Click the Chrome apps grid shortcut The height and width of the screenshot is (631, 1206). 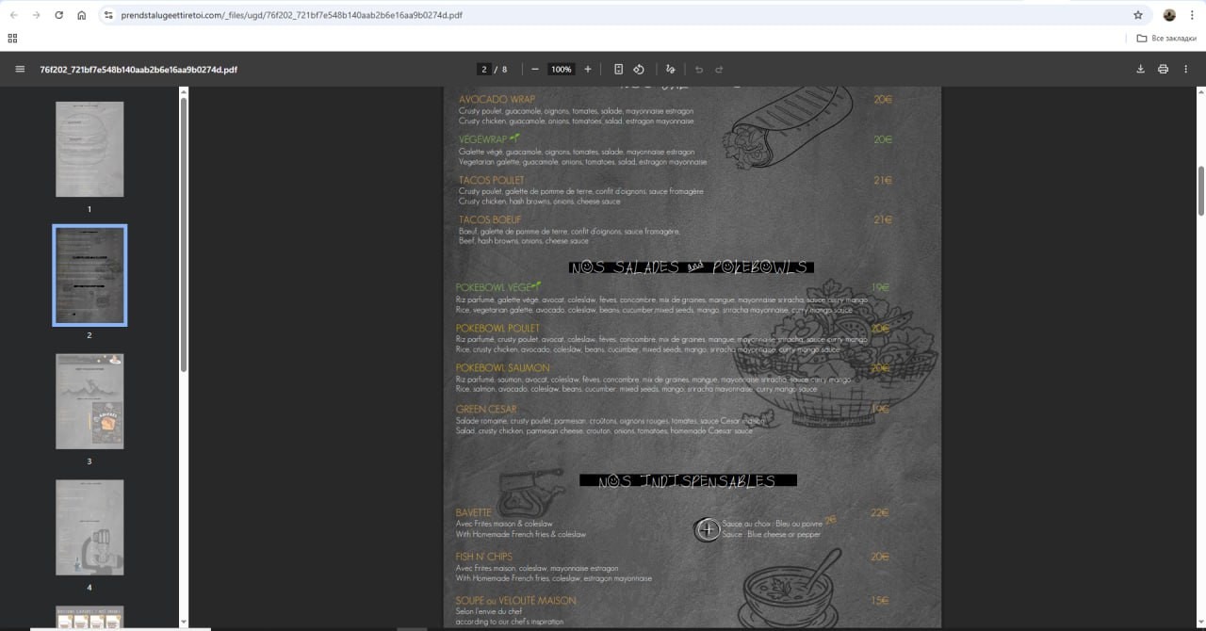click(x=12, y=38)
